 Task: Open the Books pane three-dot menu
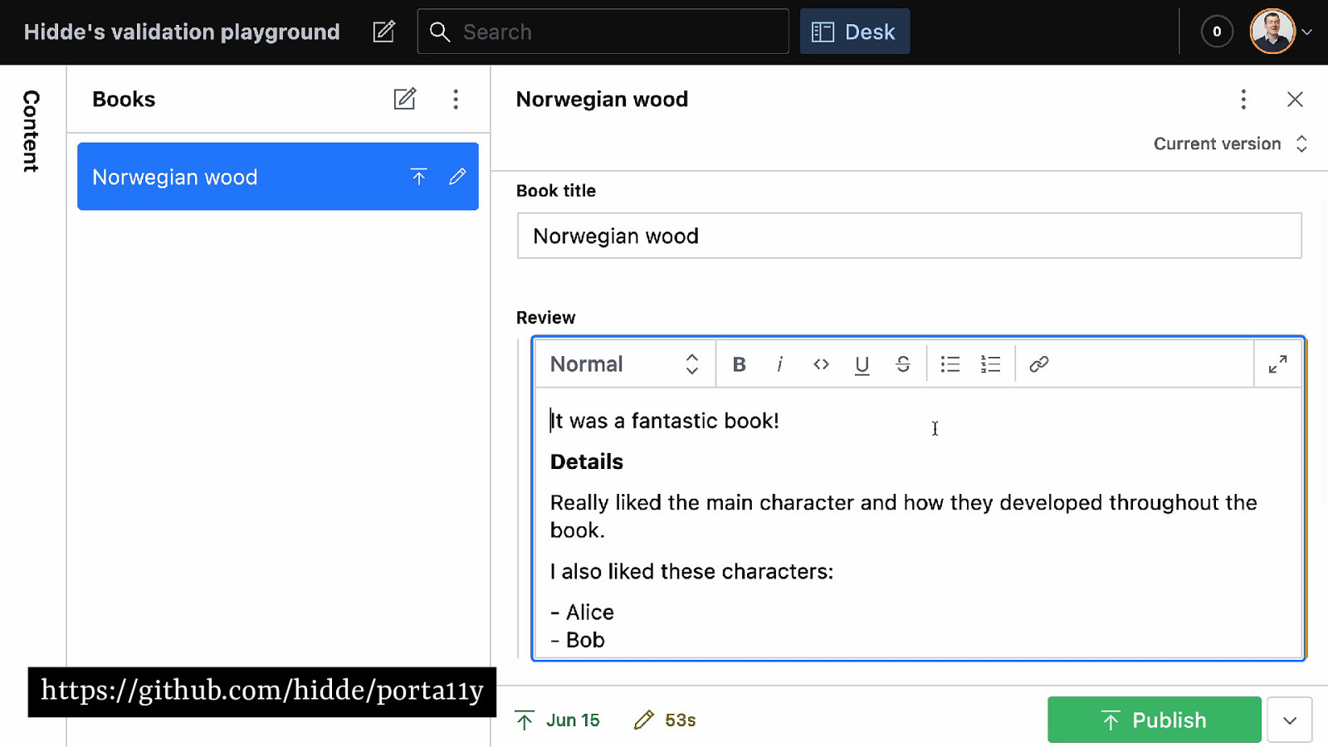pyautogui.click(x=456, y=99)
